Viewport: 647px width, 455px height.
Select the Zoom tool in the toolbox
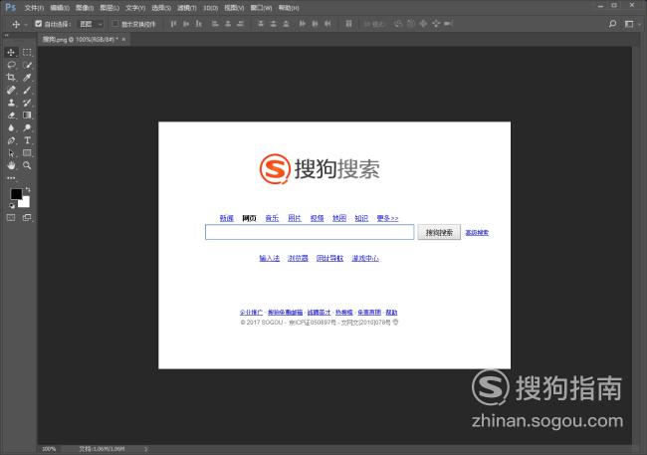(x=27, y=165)
